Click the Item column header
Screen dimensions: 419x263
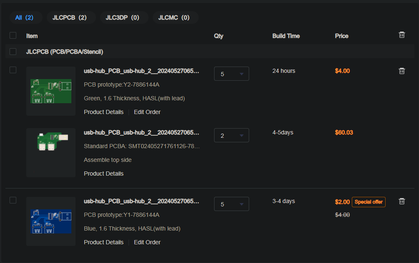click(x=32, y=36)
